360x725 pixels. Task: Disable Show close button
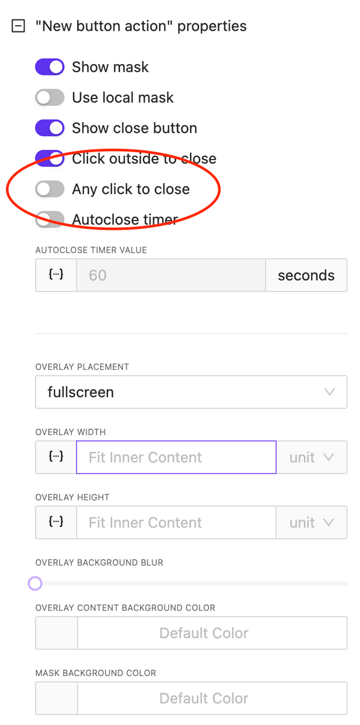tap(49, 128)
